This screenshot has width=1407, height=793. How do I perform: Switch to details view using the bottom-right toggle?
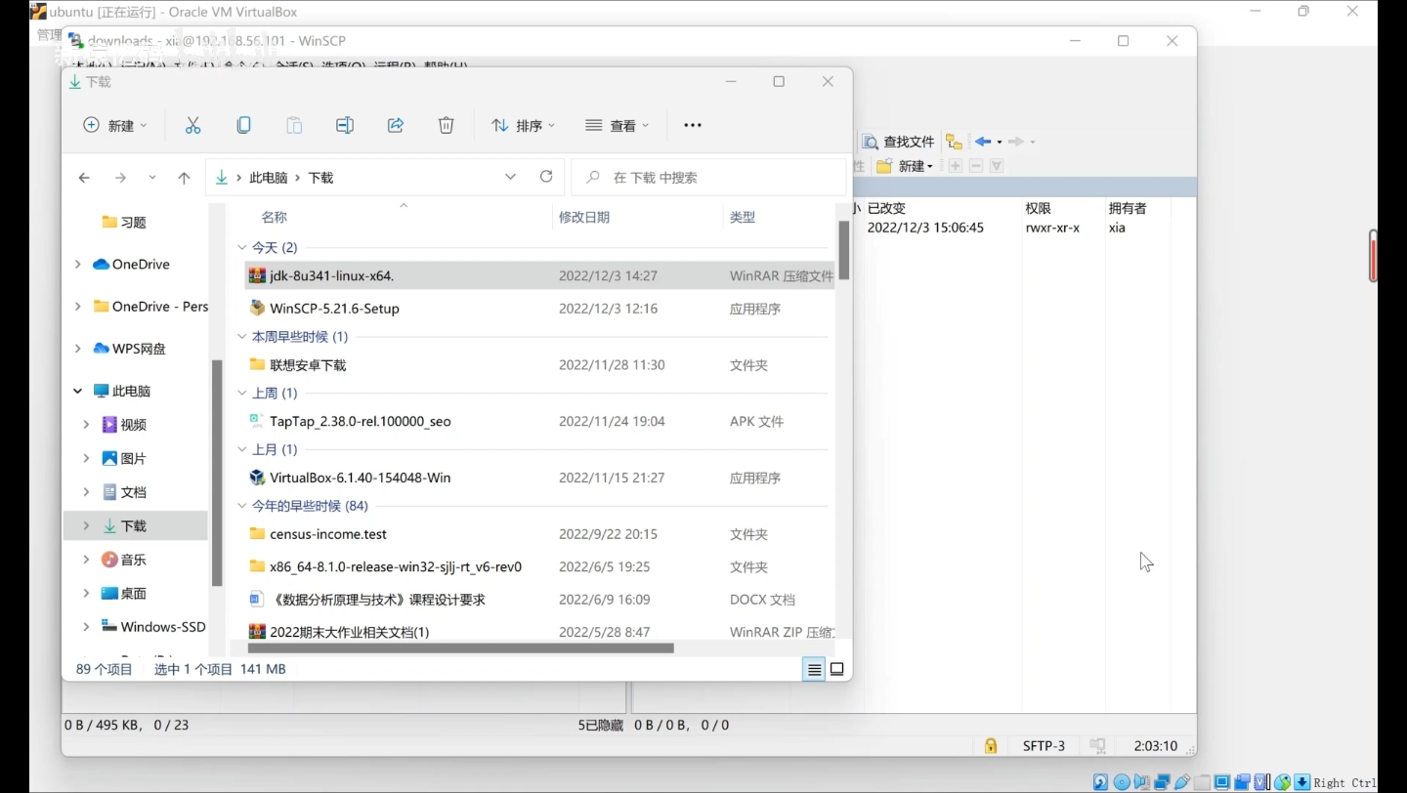coord(814,669)
